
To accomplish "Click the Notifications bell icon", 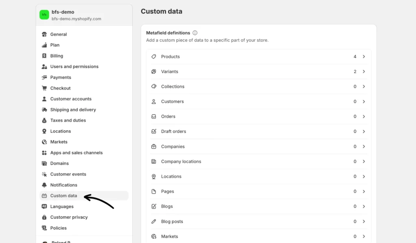I will [44, 185].
